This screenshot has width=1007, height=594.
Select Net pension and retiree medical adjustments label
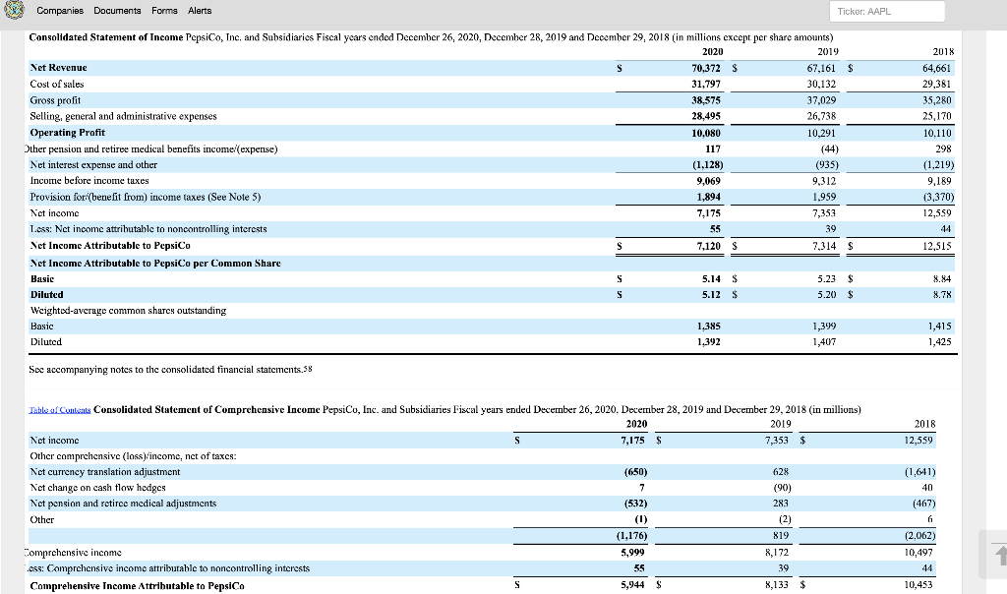pyautogui.click(x=123, y=504)
